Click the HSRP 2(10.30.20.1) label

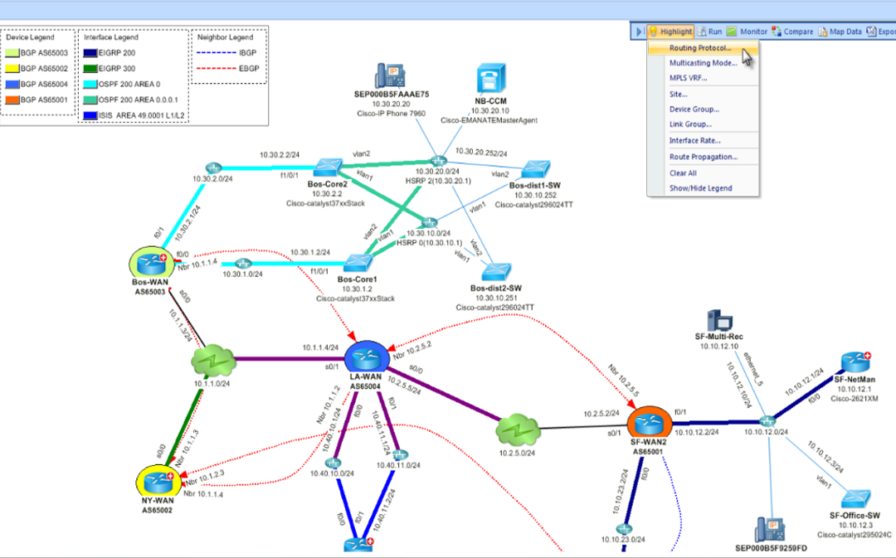coord(438,181)
